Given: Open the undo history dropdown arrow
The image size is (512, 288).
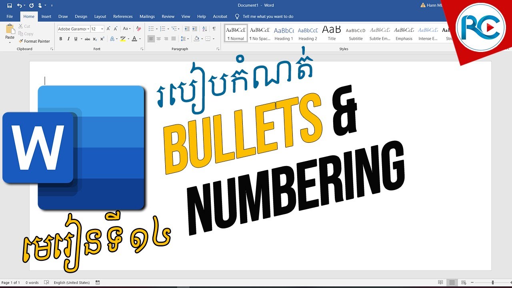Looking at the screenshot, I should click(x=25, y=6).
